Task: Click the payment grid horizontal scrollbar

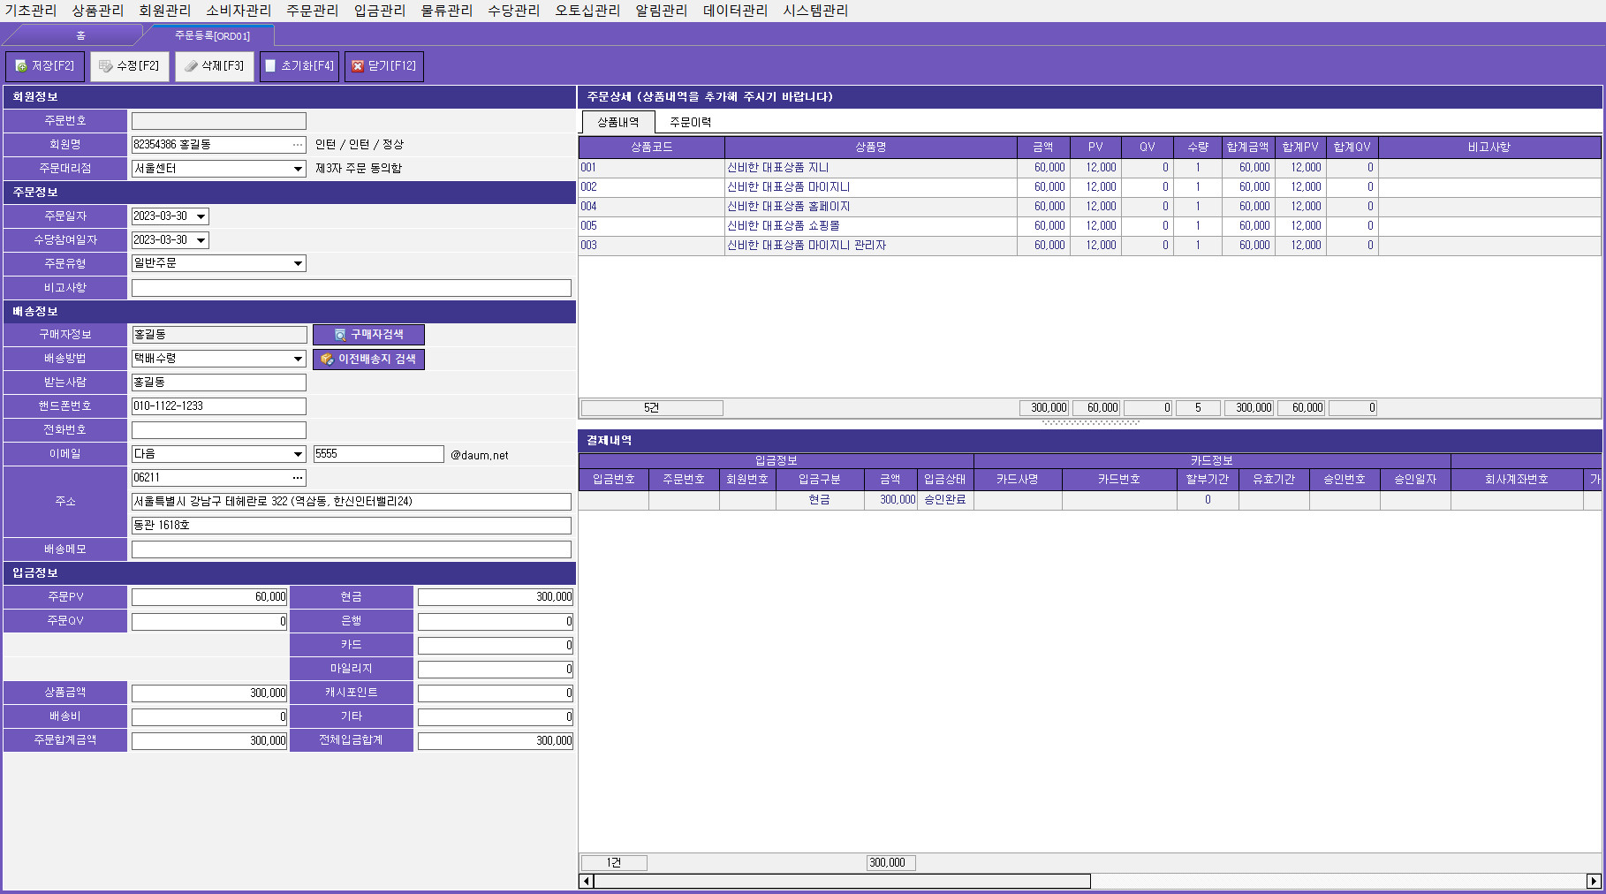Action: pos(842,881)
